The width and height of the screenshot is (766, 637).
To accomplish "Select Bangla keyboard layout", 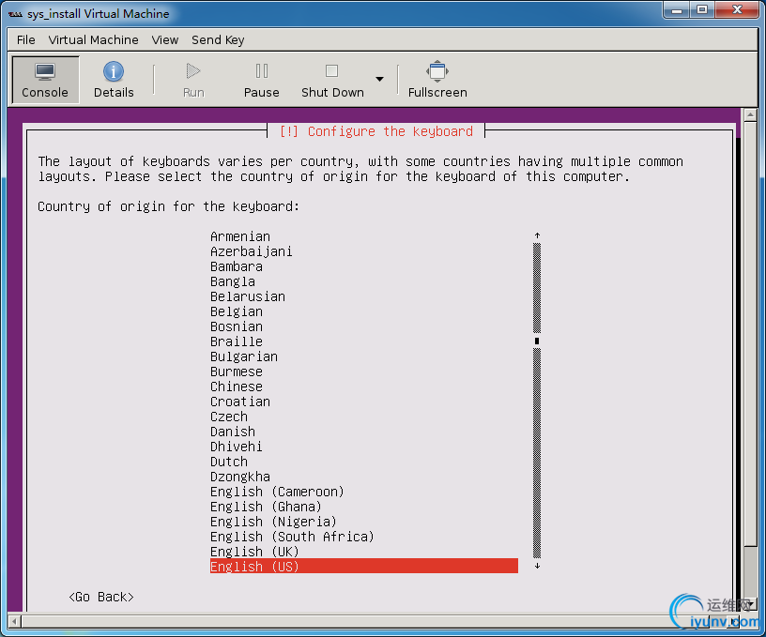I will point(233,281).
